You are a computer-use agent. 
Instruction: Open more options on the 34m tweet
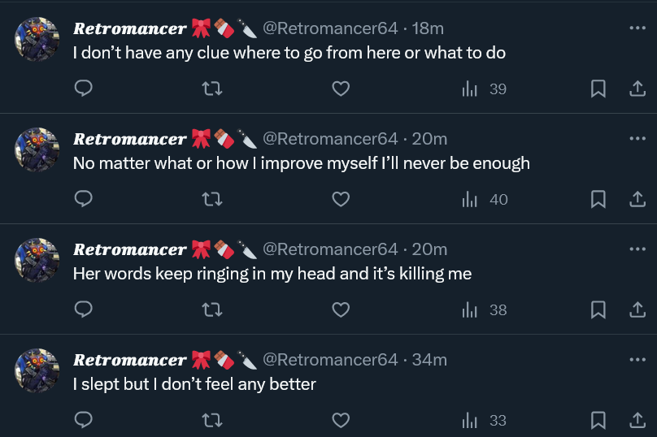(x=637, y=359)
